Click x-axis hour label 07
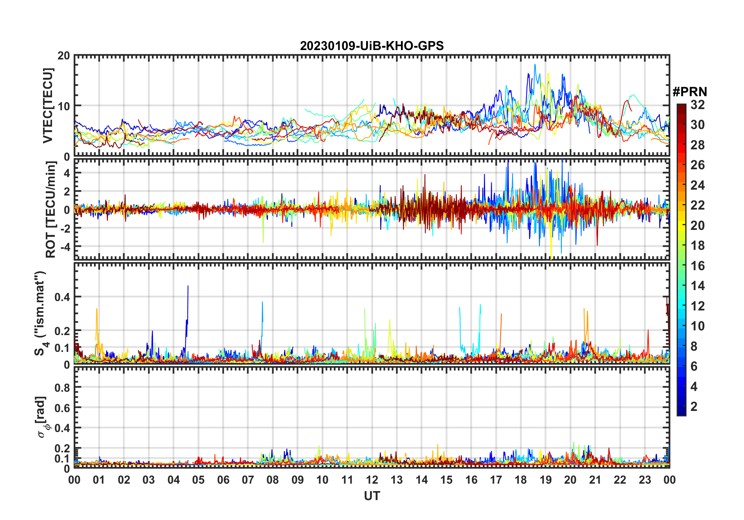Viewport: 744px width, 520px height. point(248,480)
